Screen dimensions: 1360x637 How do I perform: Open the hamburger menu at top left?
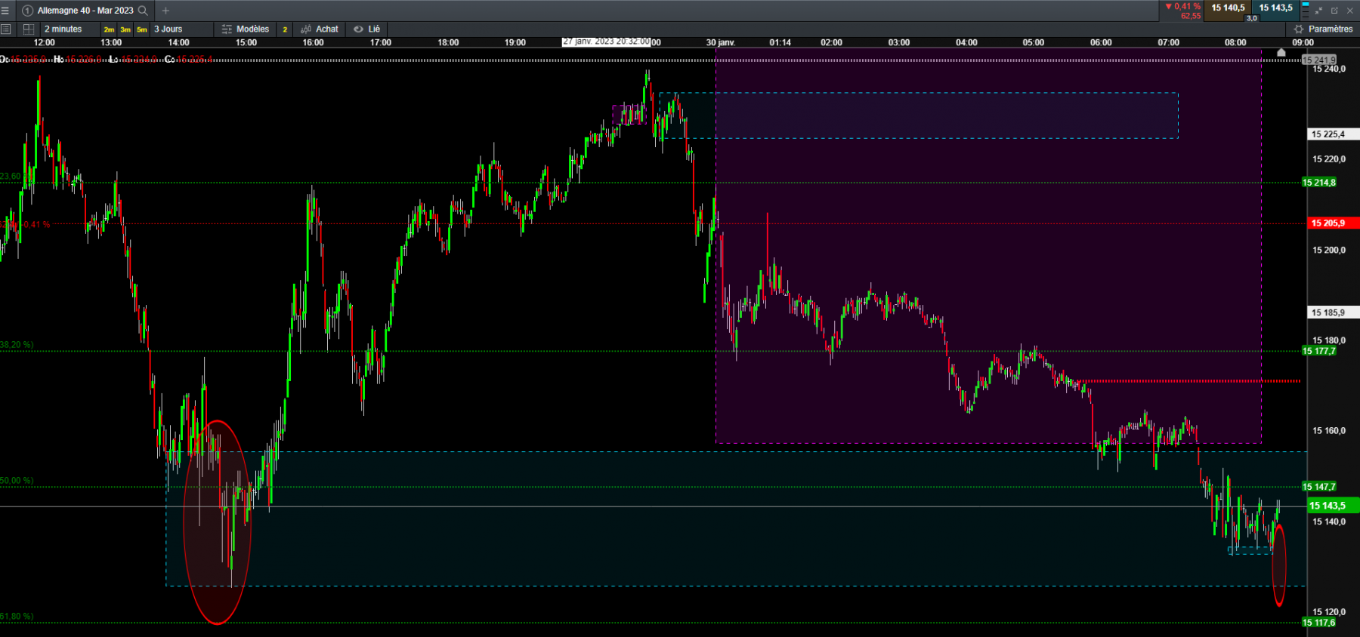tap(5, 11)
